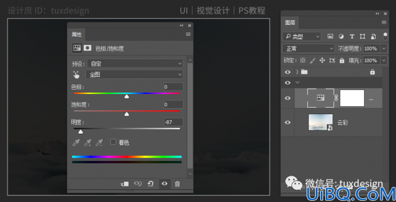Screen dimensions: 396x202
Task: Click the 色相 value field
Action: [174, 87]
